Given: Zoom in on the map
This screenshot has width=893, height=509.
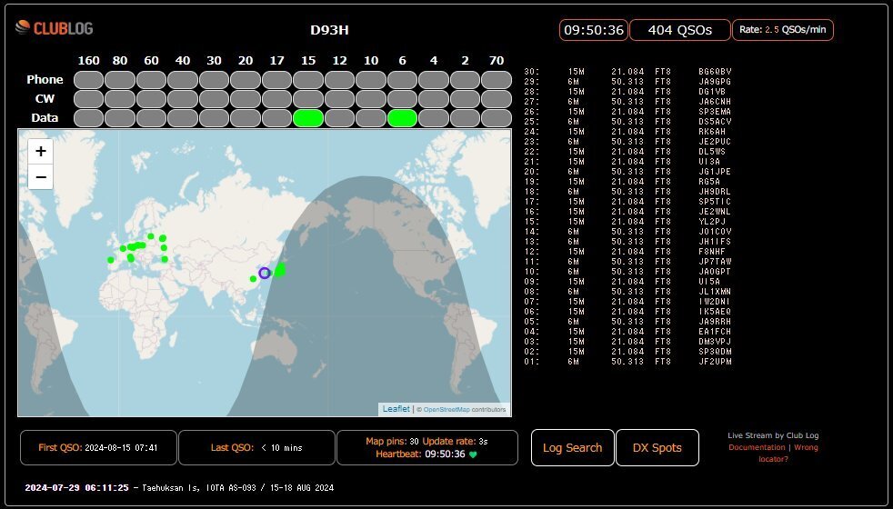Looking at the screenshot, I should [41, 152].
